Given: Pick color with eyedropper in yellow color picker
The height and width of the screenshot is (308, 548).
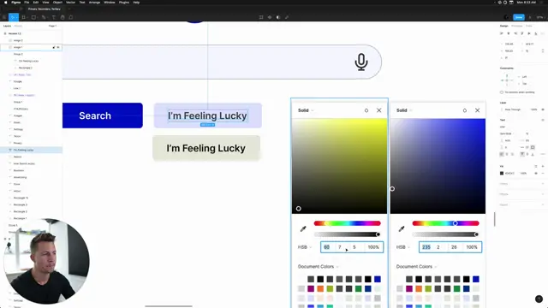Looking at the screenshot, I should [x=303, y=229].
